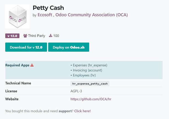Click the download count icon
The width and height of the screenshot is (169, 119).
click(51, 36)
